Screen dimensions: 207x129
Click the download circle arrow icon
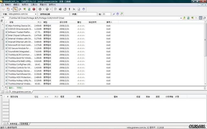pos(40,9)
